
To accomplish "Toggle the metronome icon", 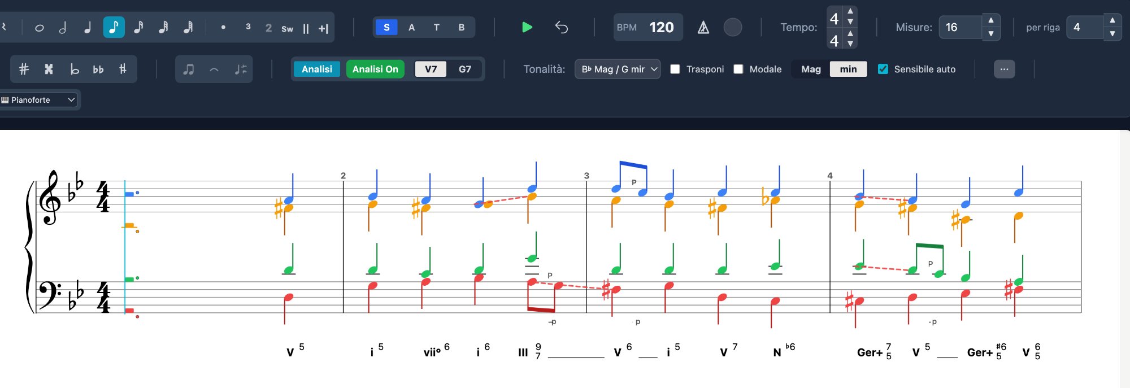I will [x=703, y=27].
